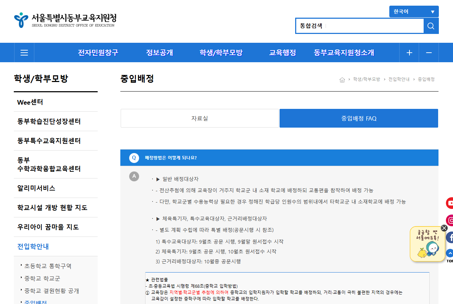
Task: Click 중입배정 in the breadcrumb
Action: pos(426,79)
